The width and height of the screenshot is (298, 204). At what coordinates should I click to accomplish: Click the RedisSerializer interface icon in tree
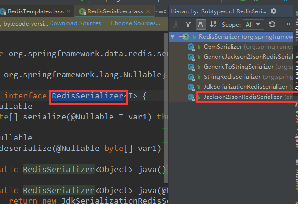tap(186, 37)
